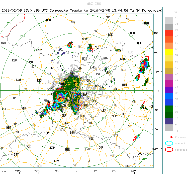The height and width of the screenshot is (174, 188).
Task: Select the KPD station label
Action: 124,70
